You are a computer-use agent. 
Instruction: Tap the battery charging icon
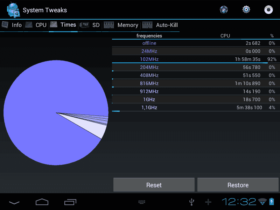(x=272, y=202)
